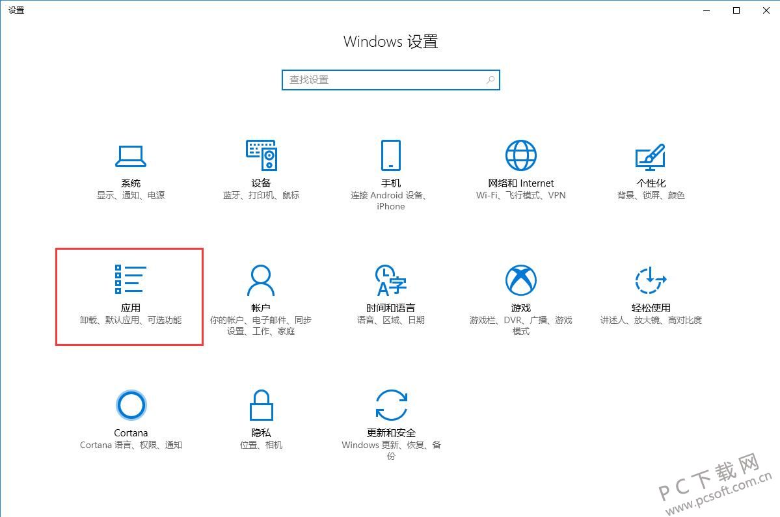
Task: Open the 网络和 Internet globe icon
Action: [x=521, y=155]
